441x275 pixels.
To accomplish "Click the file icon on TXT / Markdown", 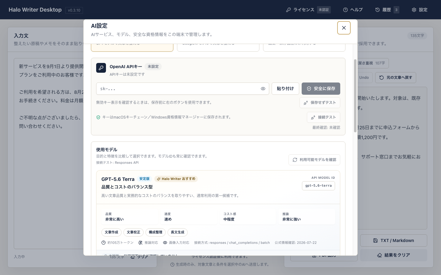I will click(375, 240).
